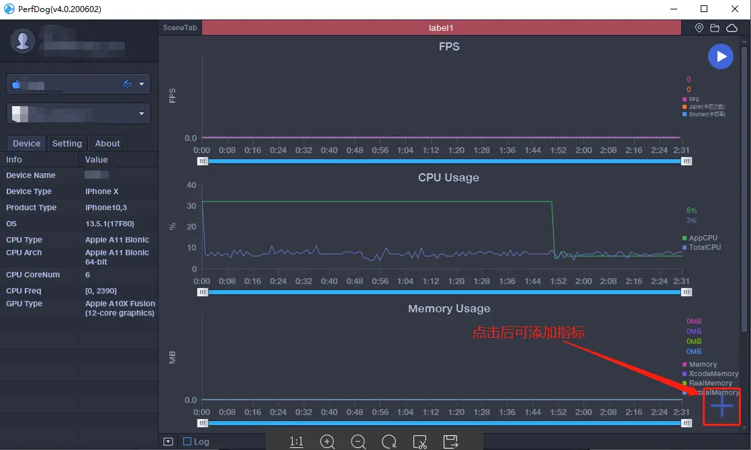The width and height of the screenshot is (751, 450).
Task: Toggle the Memory legend series
Action: point(700,364)
